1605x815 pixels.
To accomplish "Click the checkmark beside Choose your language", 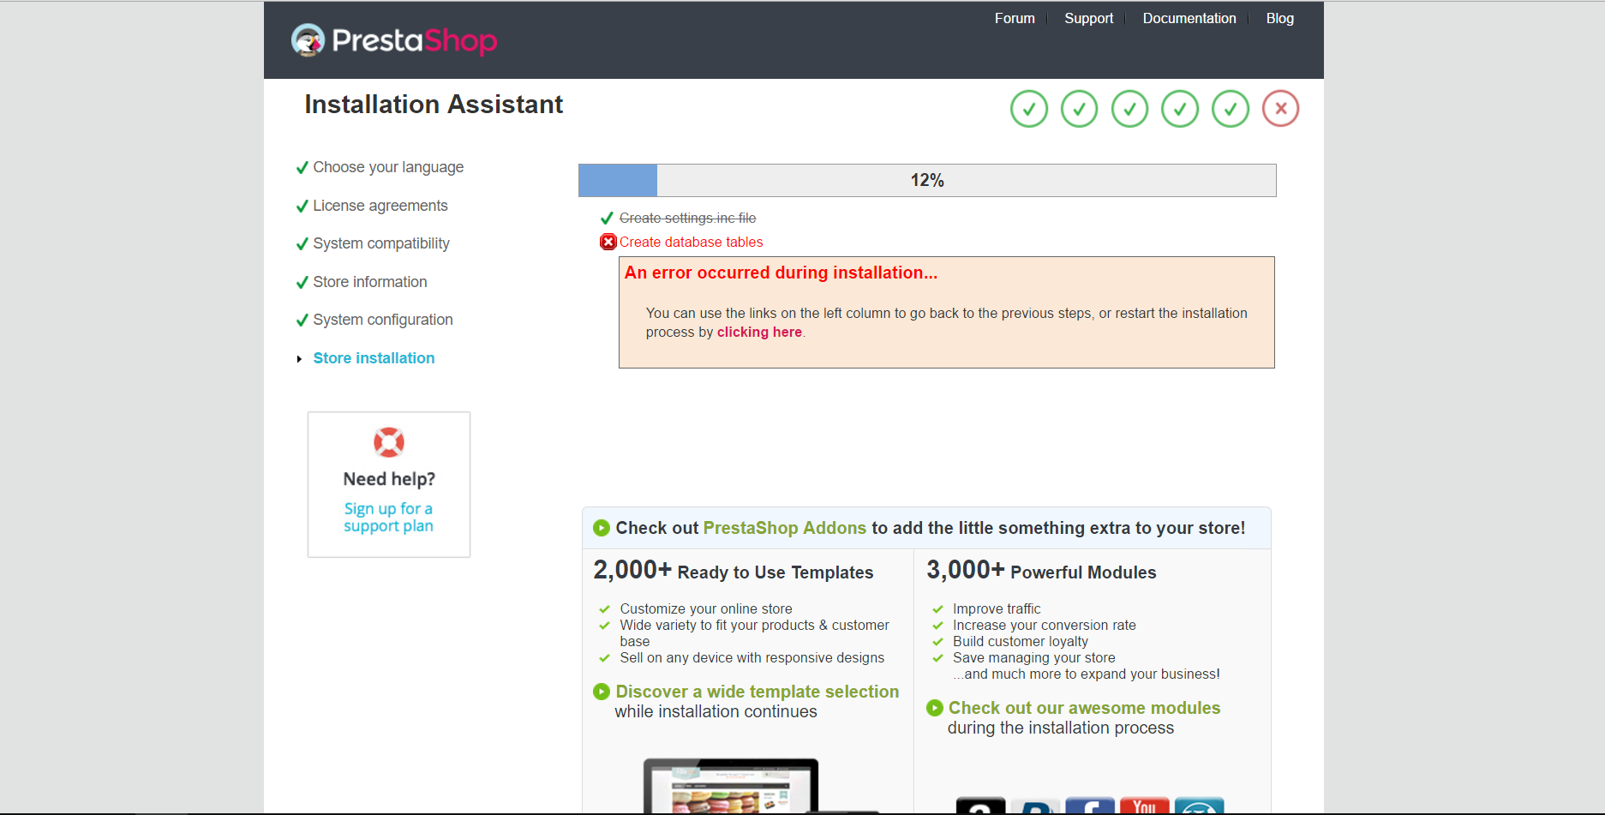I will (302, 168).
